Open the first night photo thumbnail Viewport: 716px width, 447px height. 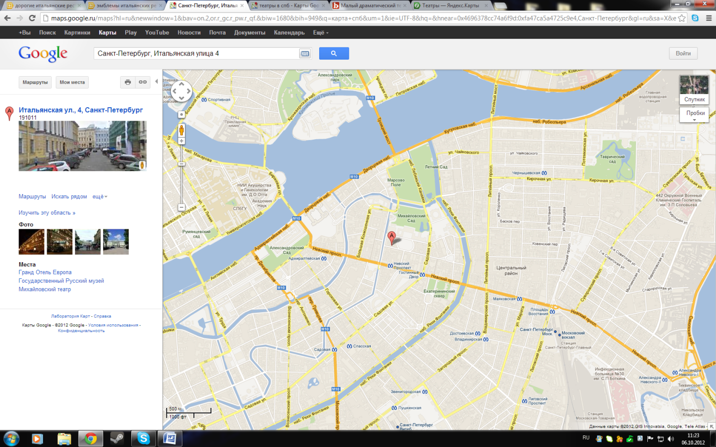point(32,242)
